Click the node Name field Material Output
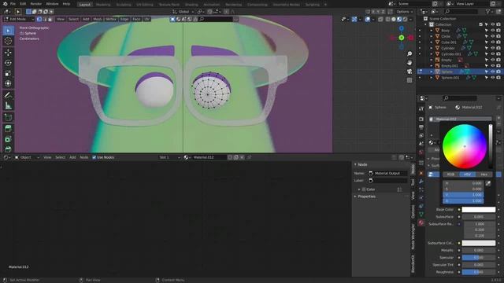The image size is (504, 283). (x=387, y=173)
